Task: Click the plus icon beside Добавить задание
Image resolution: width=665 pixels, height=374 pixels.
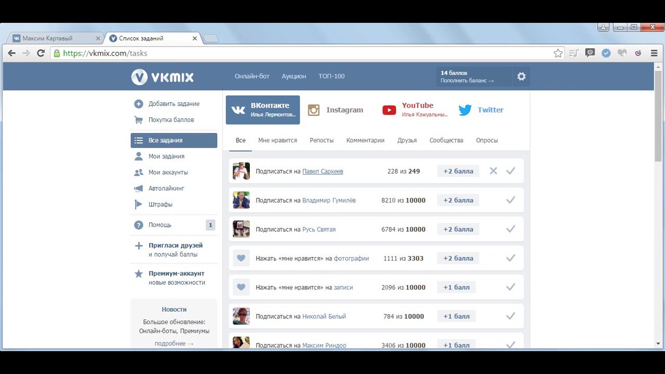Action: coord(139,104)
